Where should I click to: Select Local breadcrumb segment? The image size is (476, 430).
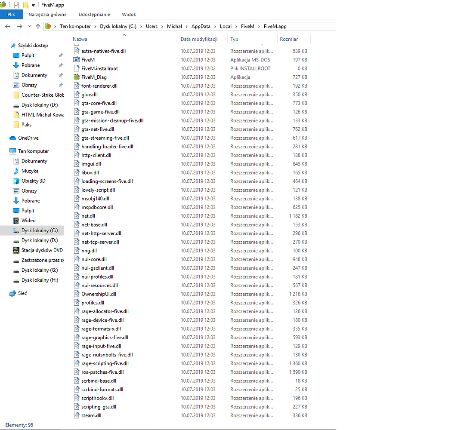[226, 26]
